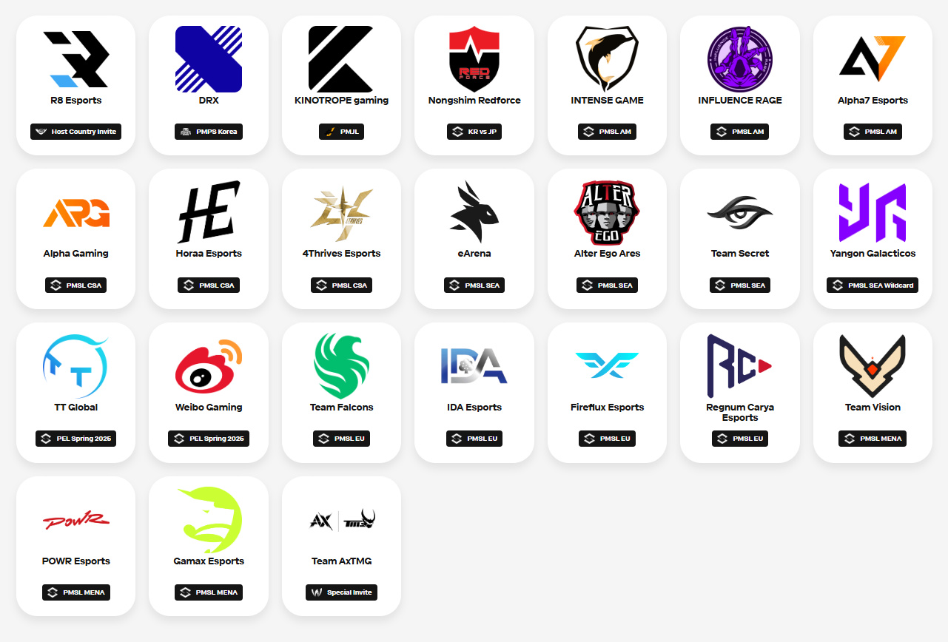Select the POWR Esports team card
Image resolution: width=948 pixels, height=642 pixels.
pos(75,546)
